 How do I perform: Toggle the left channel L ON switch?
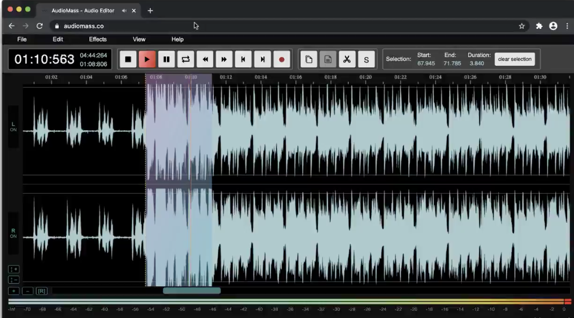pos(13,127)
